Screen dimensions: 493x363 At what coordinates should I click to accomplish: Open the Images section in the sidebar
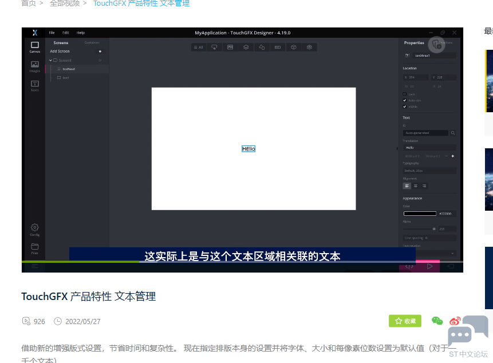(34, 66)
